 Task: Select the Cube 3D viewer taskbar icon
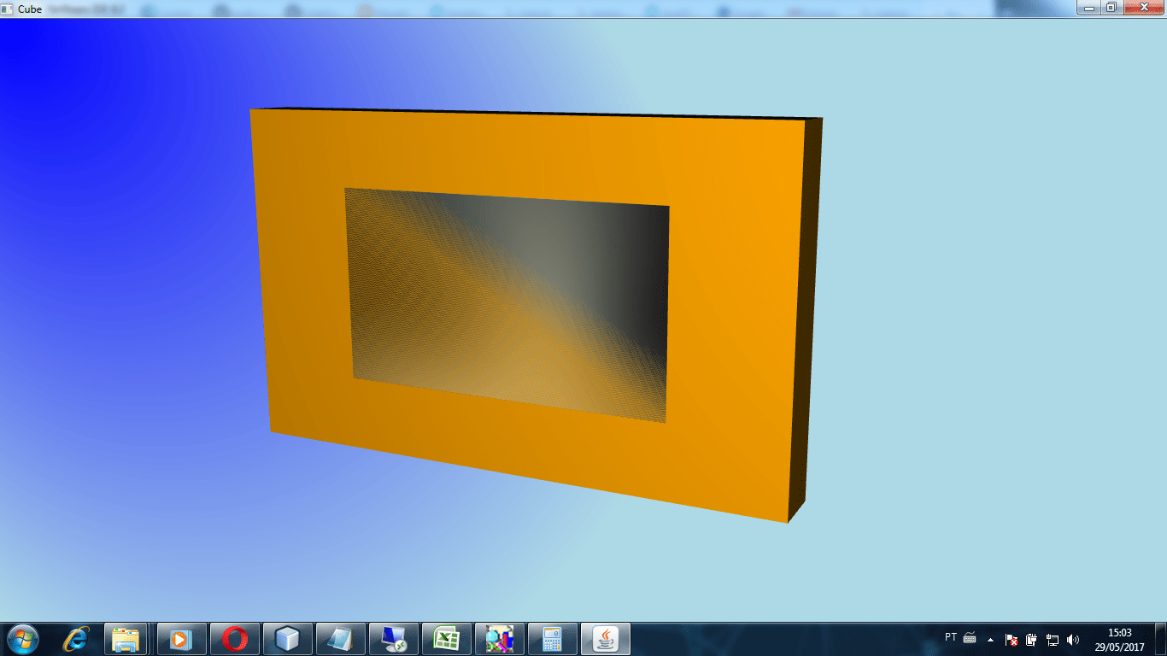pyautogui.click(x=288, y=638)
